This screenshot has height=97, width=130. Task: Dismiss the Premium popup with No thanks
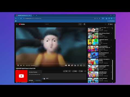coord(31,80)
